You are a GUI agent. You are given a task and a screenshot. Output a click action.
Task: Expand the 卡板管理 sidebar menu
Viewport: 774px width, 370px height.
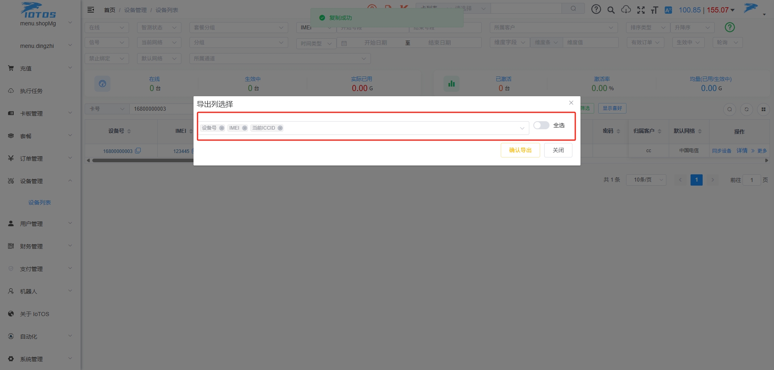click(x=40, y=114)
